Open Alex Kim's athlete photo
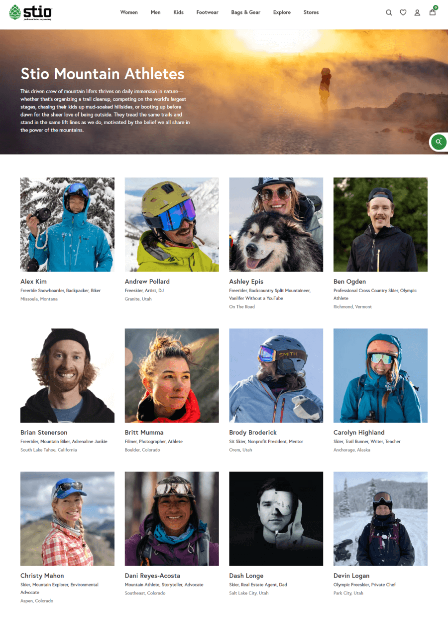 click(x=67, y=224)
